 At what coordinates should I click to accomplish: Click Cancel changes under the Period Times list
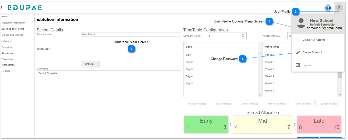point(329,104)
